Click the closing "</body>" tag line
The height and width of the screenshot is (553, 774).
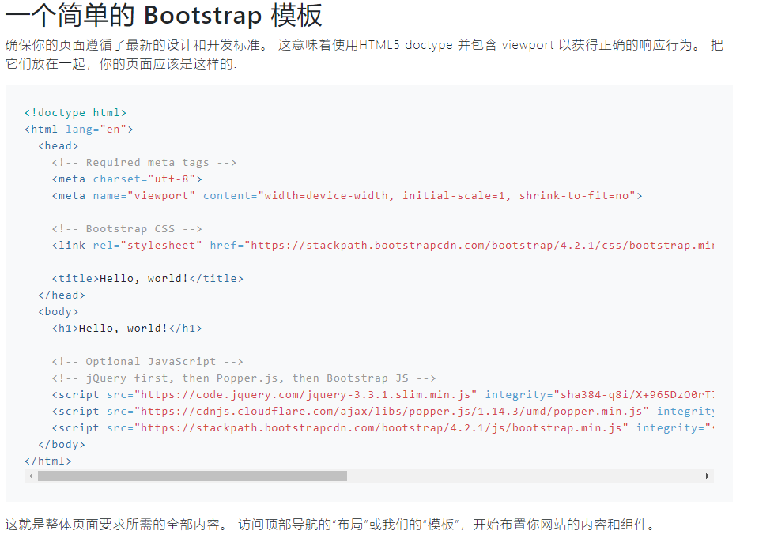[x=62, y=445]
